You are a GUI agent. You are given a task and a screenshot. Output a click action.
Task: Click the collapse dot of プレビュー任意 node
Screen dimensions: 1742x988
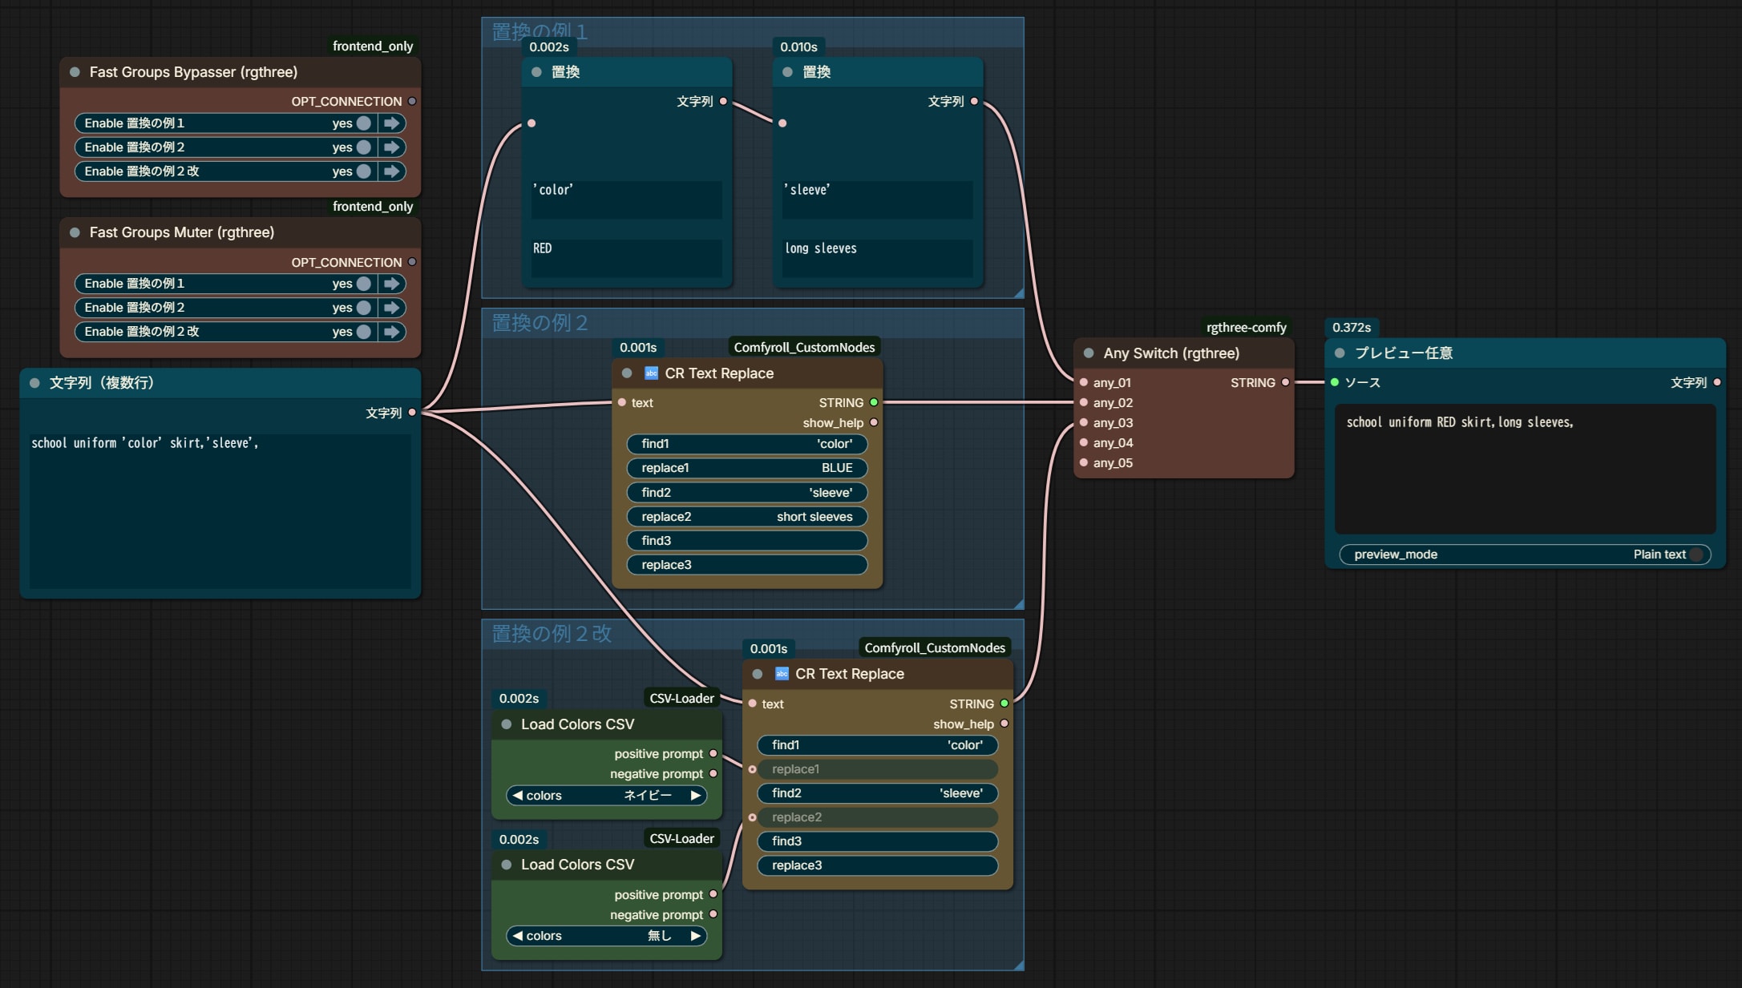tap(1340, 353)
